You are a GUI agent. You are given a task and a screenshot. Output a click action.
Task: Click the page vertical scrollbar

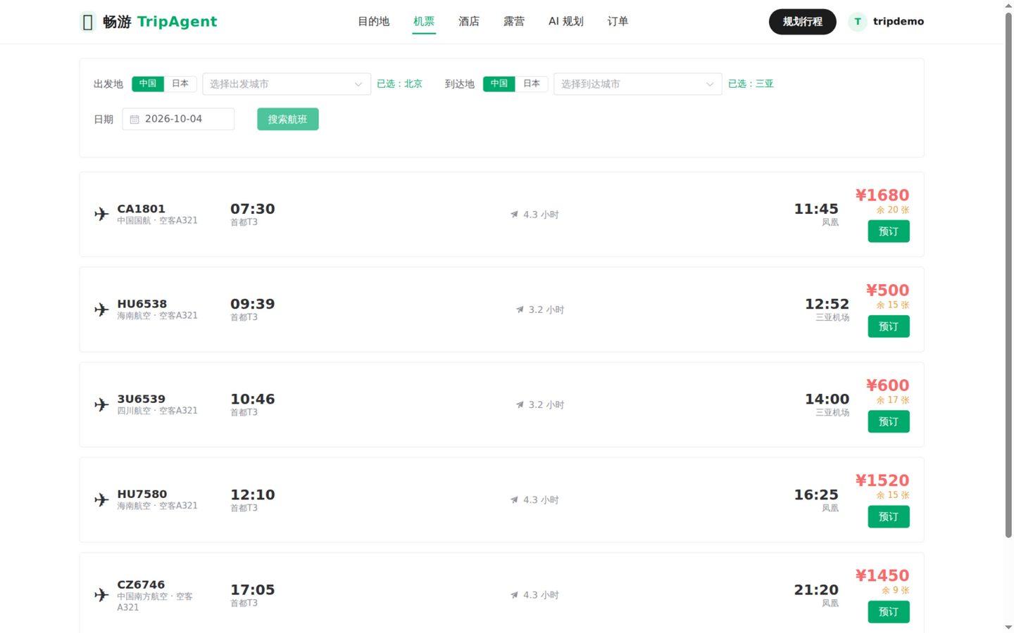[x=1008, y=274]
